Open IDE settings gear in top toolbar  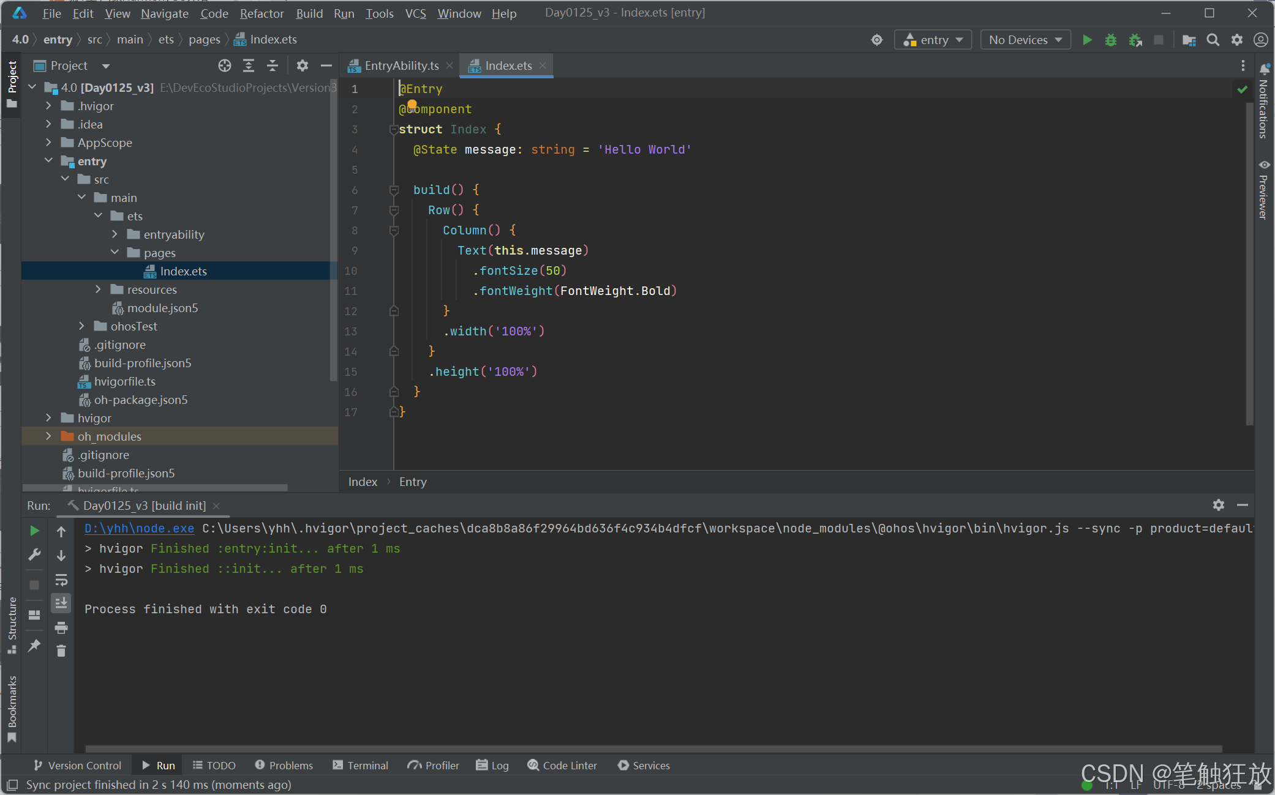(1237, 40)
